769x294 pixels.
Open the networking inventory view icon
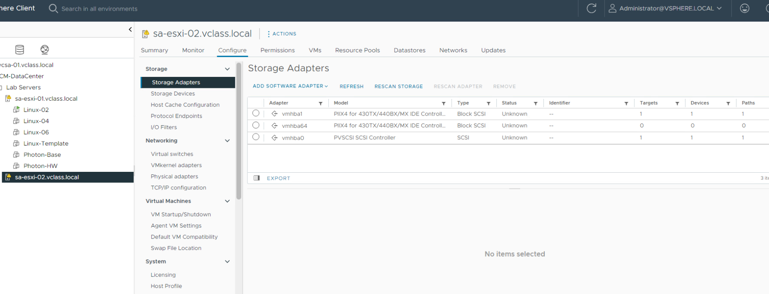44,49
